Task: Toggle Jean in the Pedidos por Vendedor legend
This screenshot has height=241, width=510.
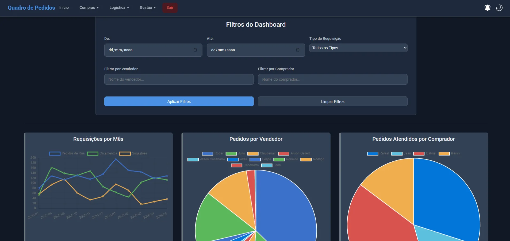Action: pos(271,165)
